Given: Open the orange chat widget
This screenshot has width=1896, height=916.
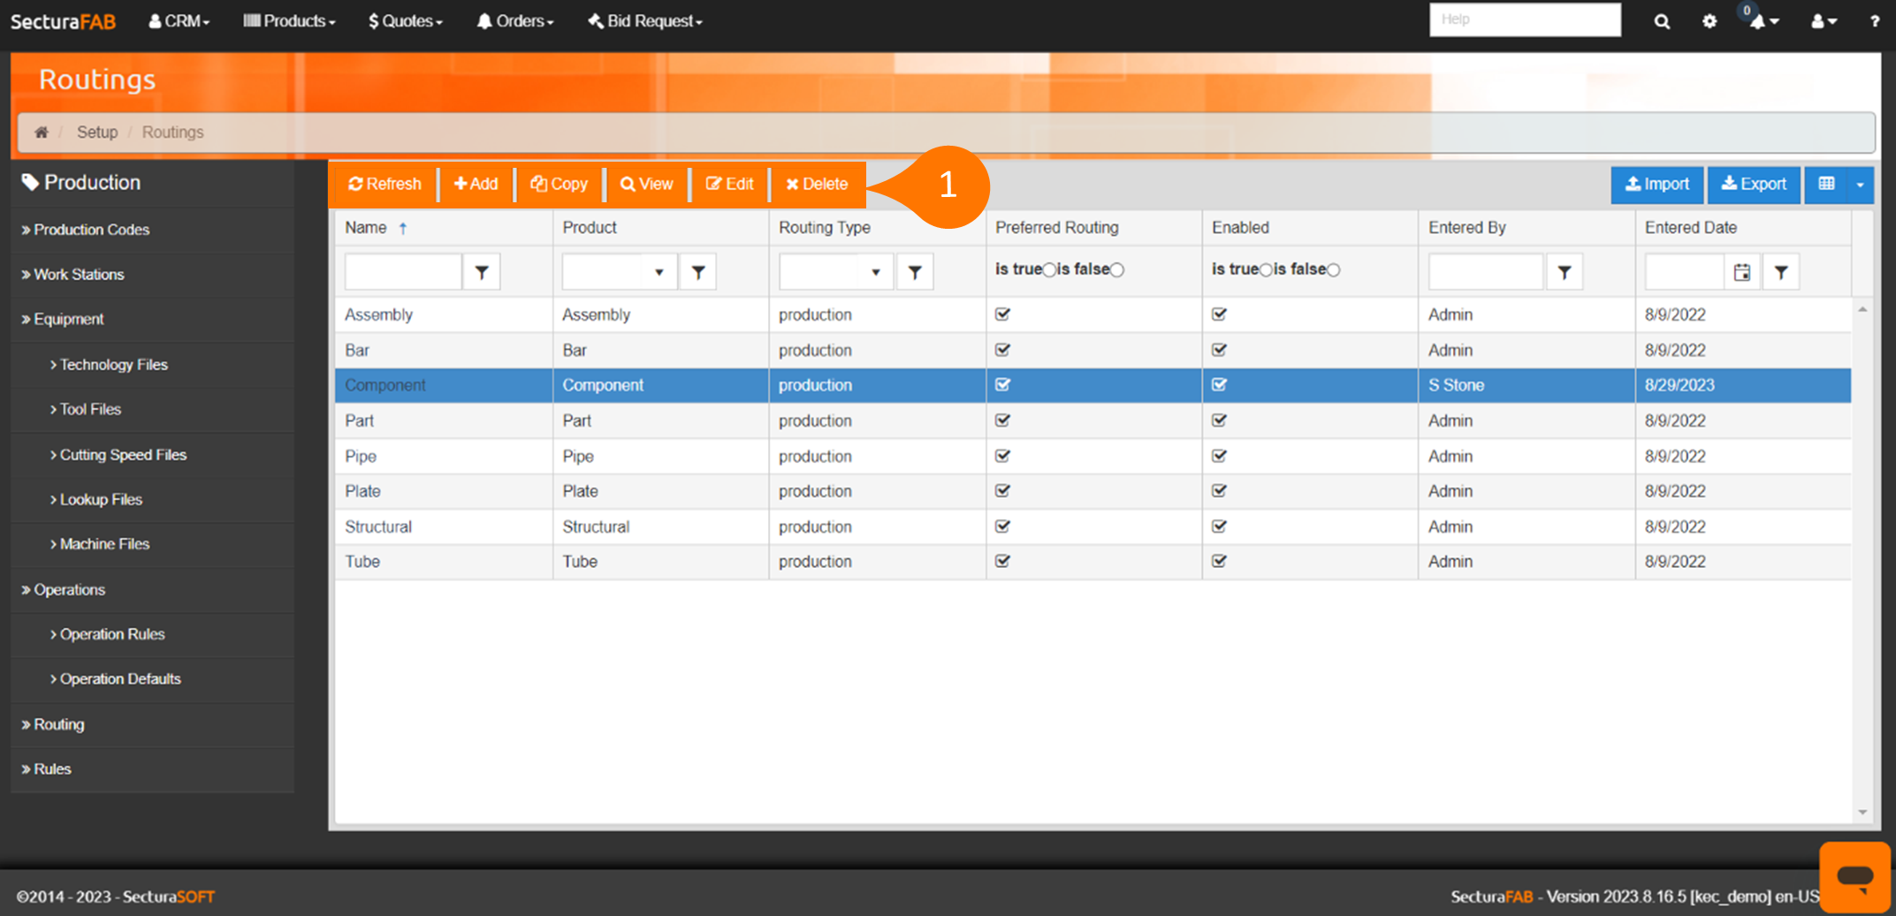Looking at the screenshot, I should pyautogui.click(x=1854, y=876).
